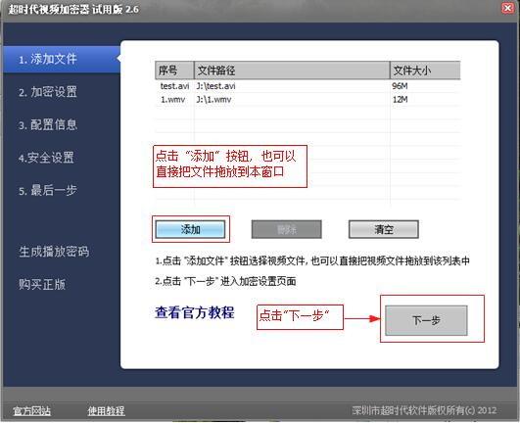Screen dimensions: 520x423
Task: Click the greyed 删除 button
Action: [287, 229]
